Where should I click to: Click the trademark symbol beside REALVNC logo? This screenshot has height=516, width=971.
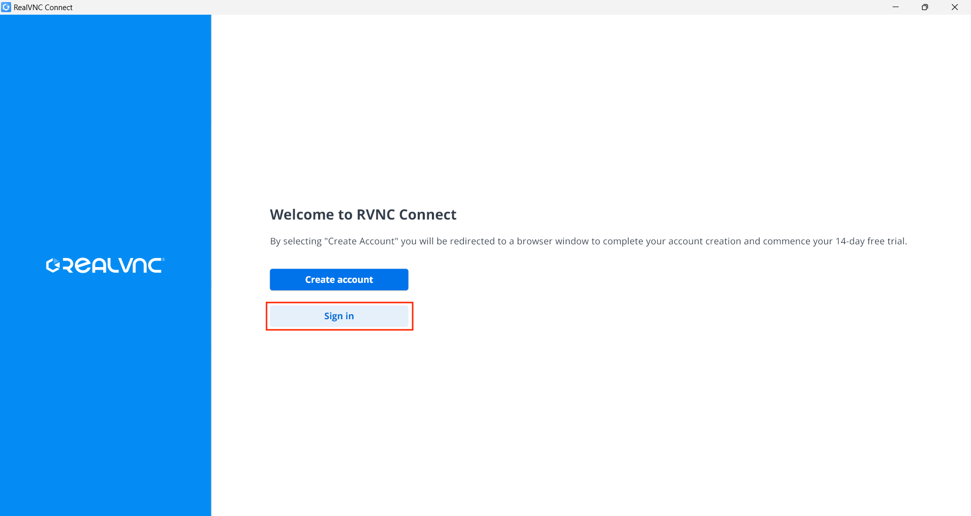click(163, 259)
